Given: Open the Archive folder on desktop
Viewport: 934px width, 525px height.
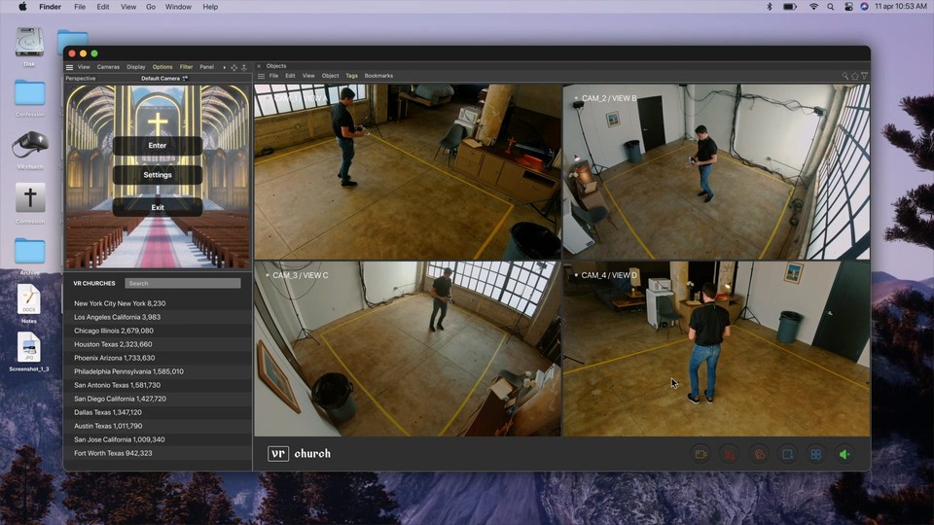Looking at the screenshot, I should pos(30,251).
